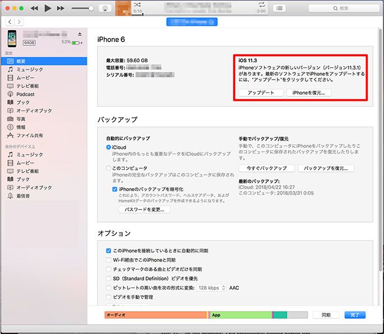Click the rewind (previous track) button
This screenshot has height=334, width=384.
(x=34, y=8)
